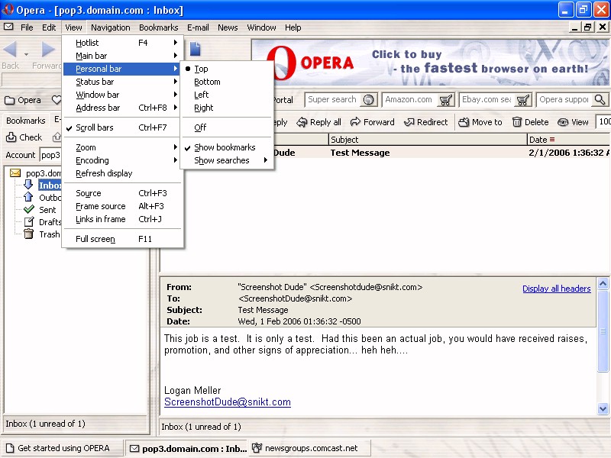
Task: Choose Links in frame menu item
Action: click(122, 219)
